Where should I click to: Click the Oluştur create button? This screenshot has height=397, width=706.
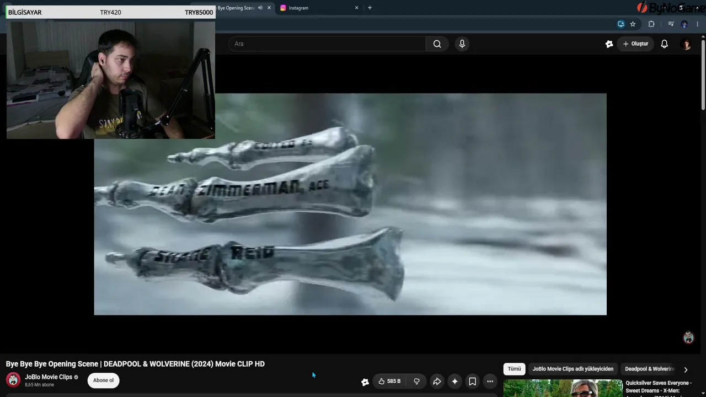click(x=635, y=44)
